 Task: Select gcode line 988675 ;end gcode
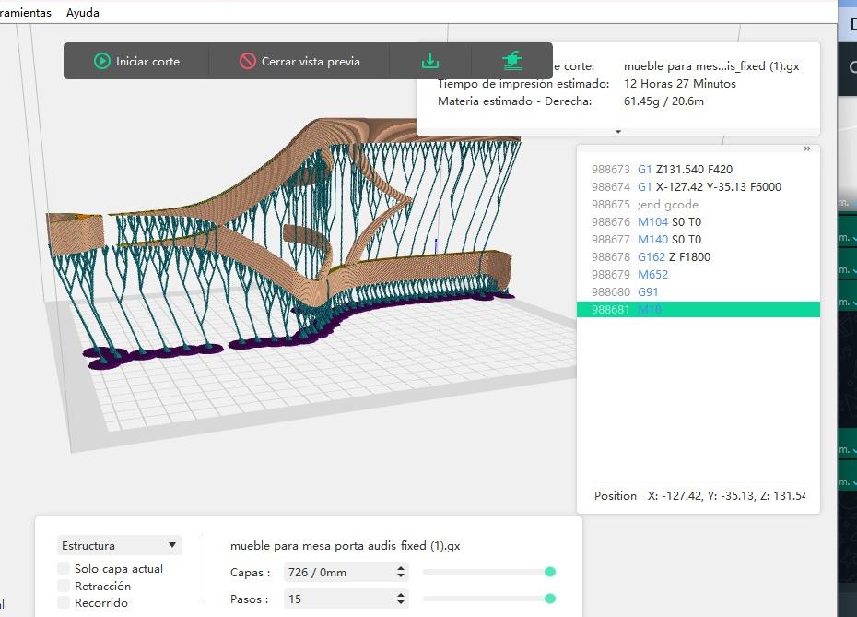click(x=698, y=204)
